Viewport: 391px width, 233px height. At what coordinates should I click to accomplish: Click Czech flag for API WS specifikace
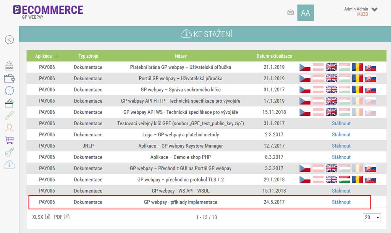click(305, 112)
